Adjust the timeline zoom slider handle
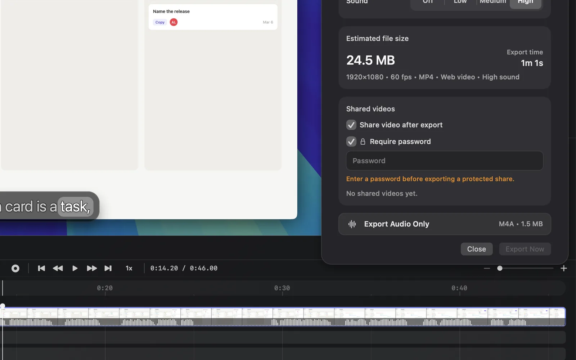Screen dimensions: 576x360 (500, 268)
